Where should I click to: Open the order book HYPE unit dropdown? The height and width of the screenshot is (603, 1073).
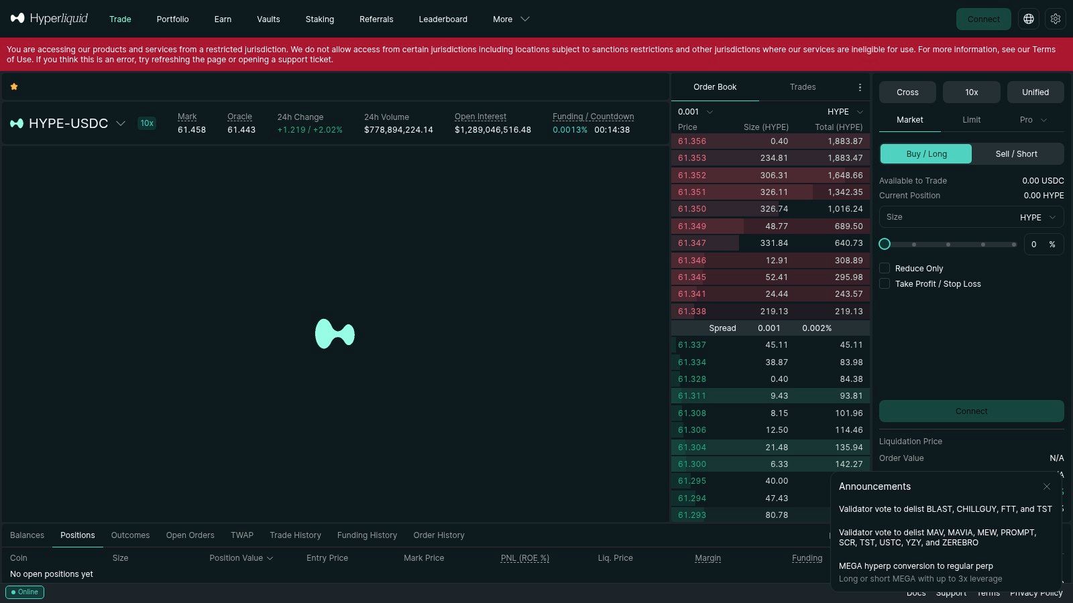(x=845, y=112)
